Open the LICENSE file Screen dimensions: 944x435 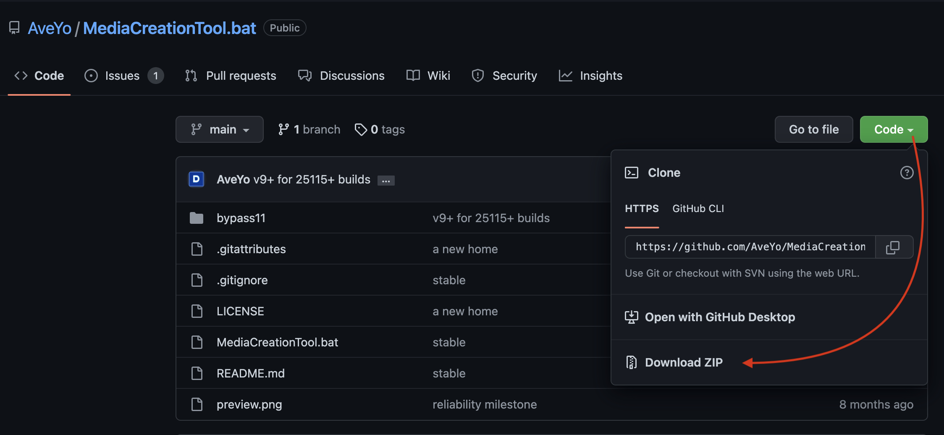[x=240, y=311]
